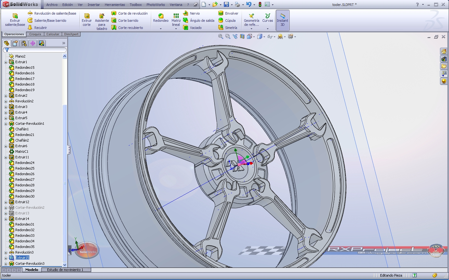Choose the Cúpula dome tool
Screen dimensions: 449x280
(x=227, y=21)
